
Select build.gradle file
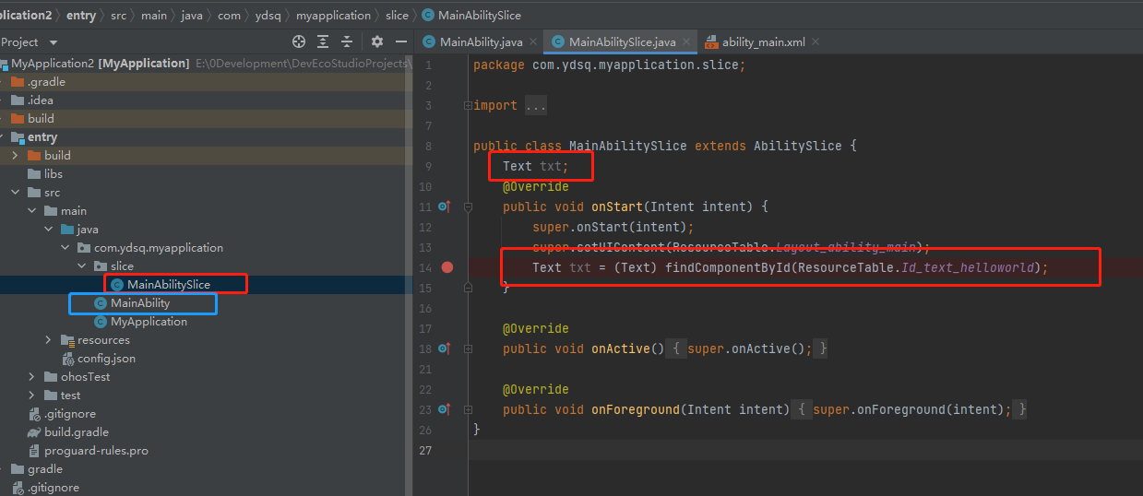pyautogui.click(x=77, y=432)
